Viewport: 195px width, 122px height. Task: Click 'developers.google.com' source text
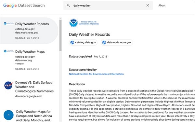tap(29, 96)
